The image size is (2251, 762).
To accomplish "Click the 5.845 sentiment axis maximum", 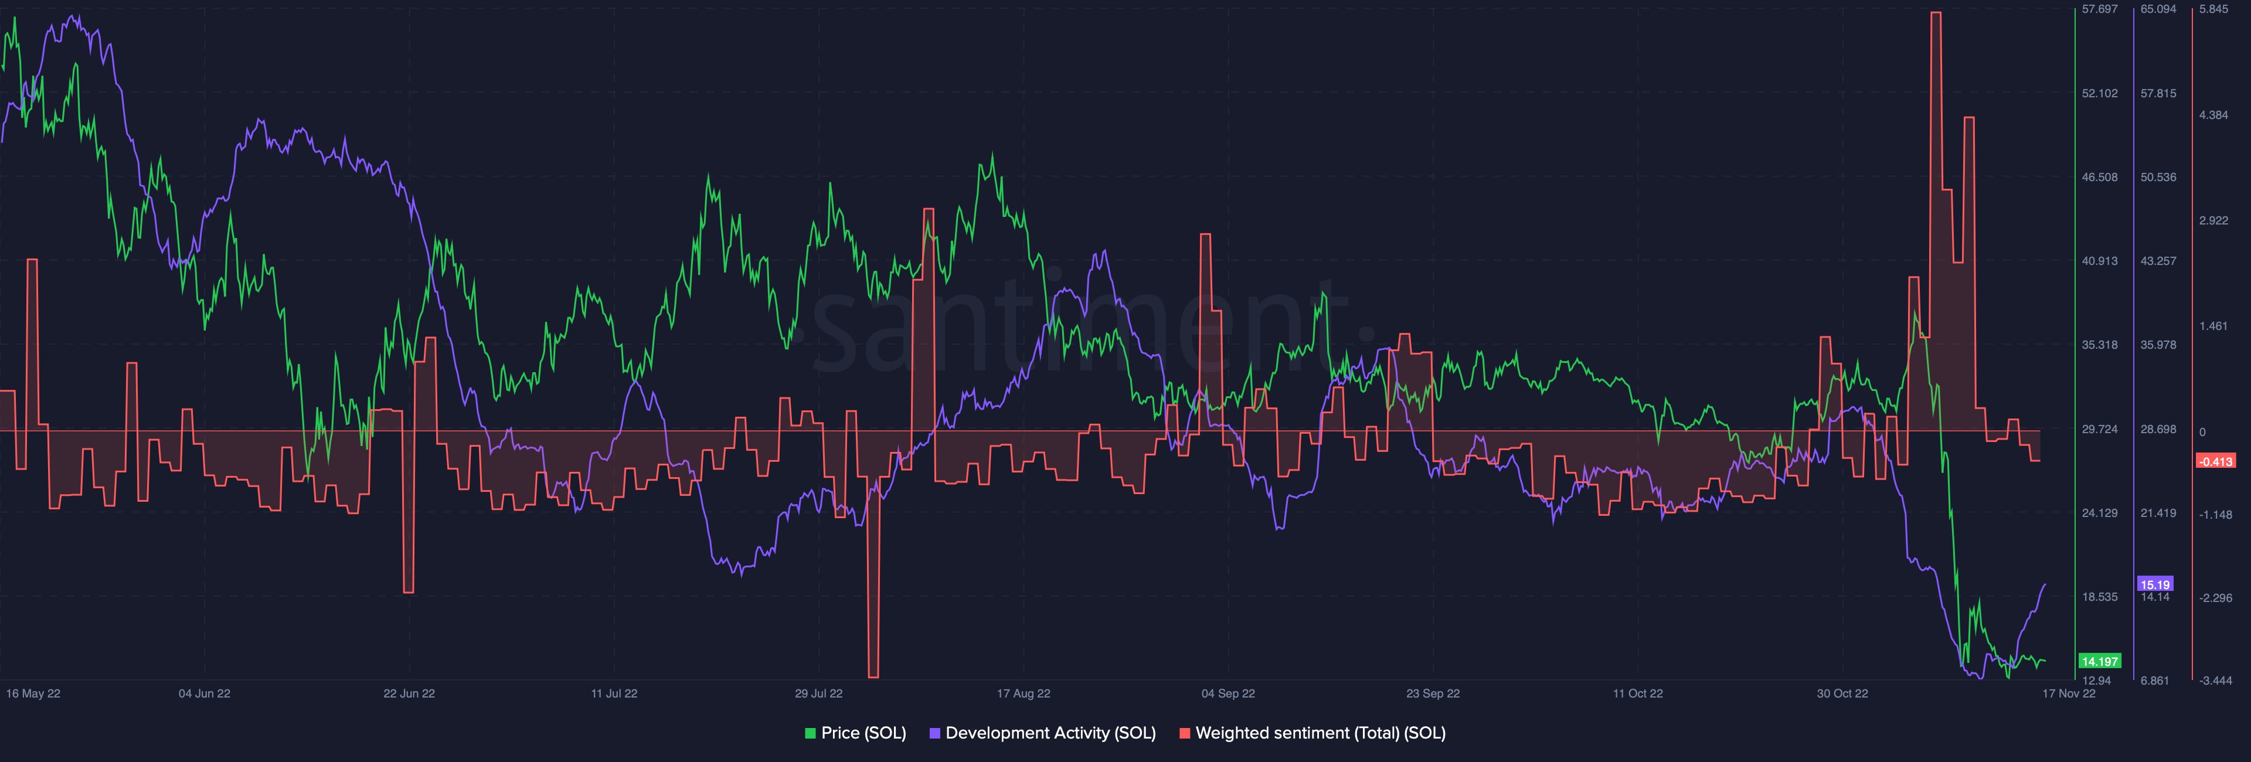I will pos(2213,9).
